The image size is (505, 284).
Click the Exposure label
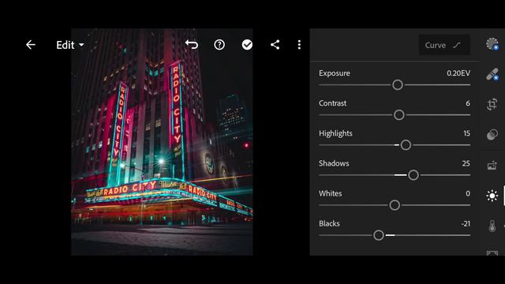click(x=335, y=73)
